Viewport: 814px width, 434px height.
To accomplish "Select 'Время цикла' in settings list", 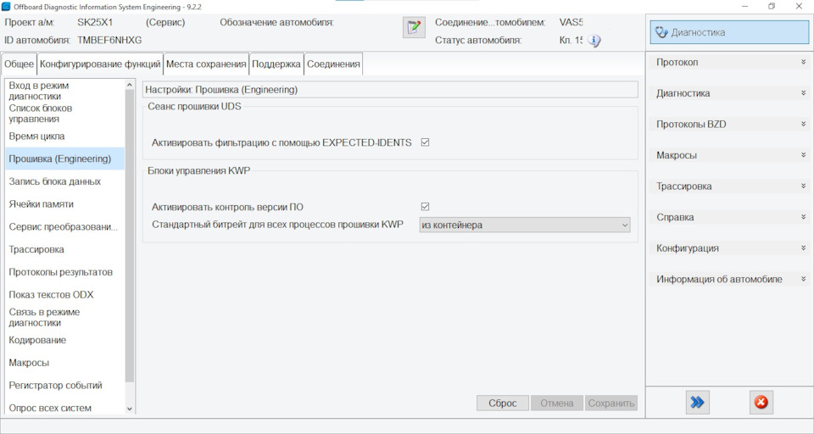I will [x=65, y=136].
